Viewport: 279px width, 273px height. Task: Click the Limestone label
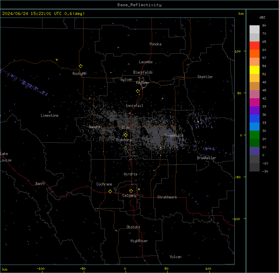(x=50, y=115)
